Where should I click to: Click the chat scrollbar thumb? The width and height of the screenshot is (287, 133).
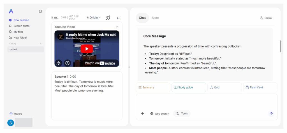coord(280,46)
